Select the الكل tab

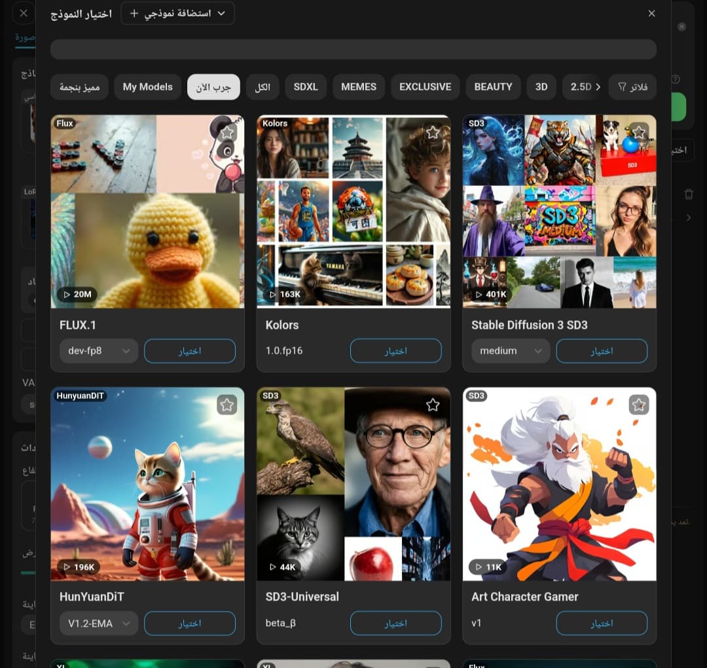[x=263, y=86]
